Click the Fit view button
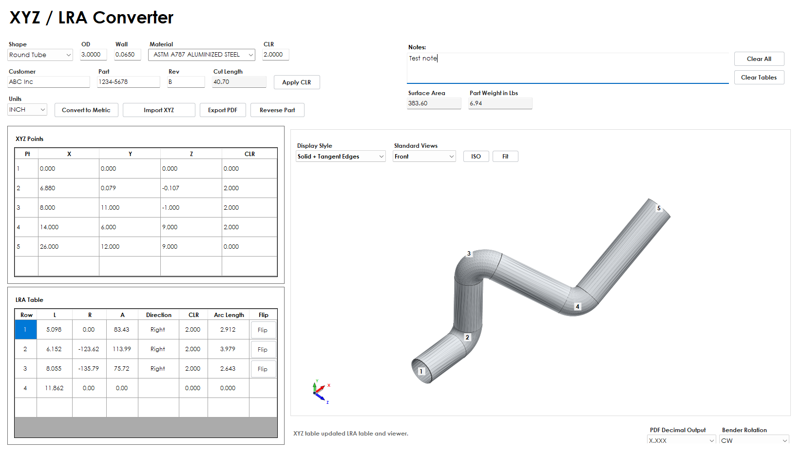Screen dimensions: 802x457 point(505,157)
